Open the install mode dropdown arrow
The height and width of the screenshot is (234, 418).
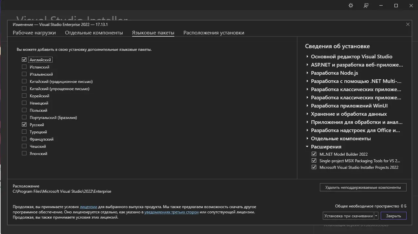coord(376,216)
